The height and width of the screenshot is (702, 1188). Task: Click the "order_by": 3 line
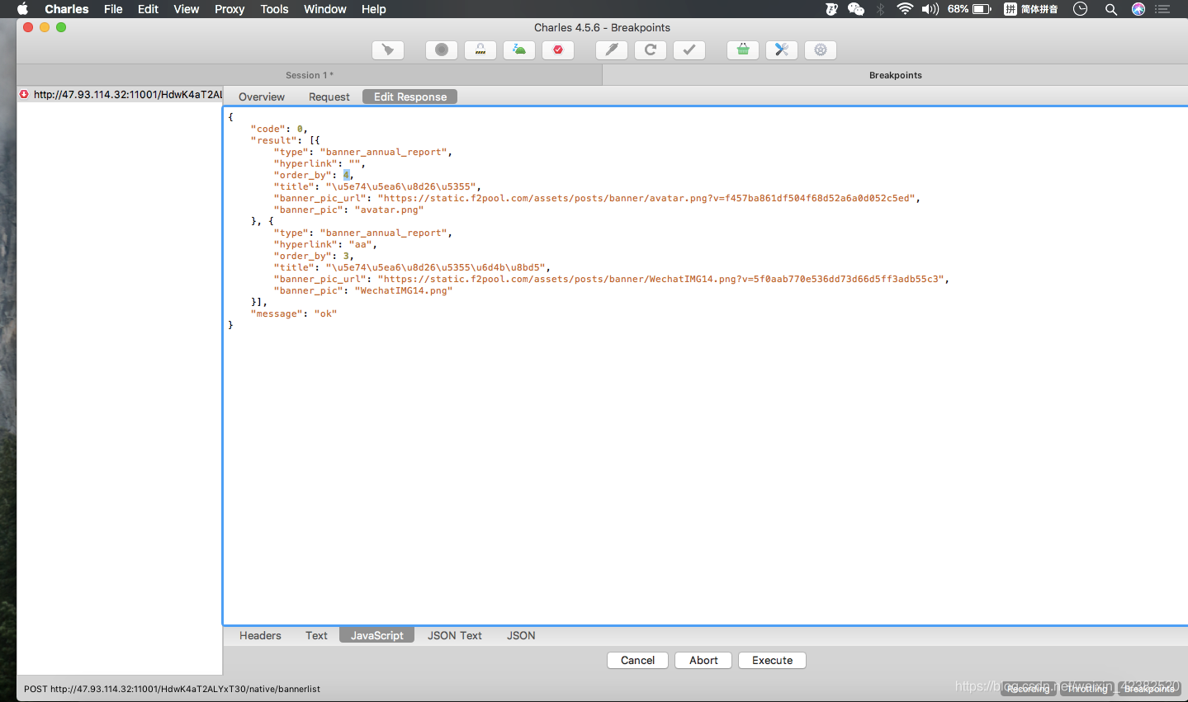coord(314,256)
